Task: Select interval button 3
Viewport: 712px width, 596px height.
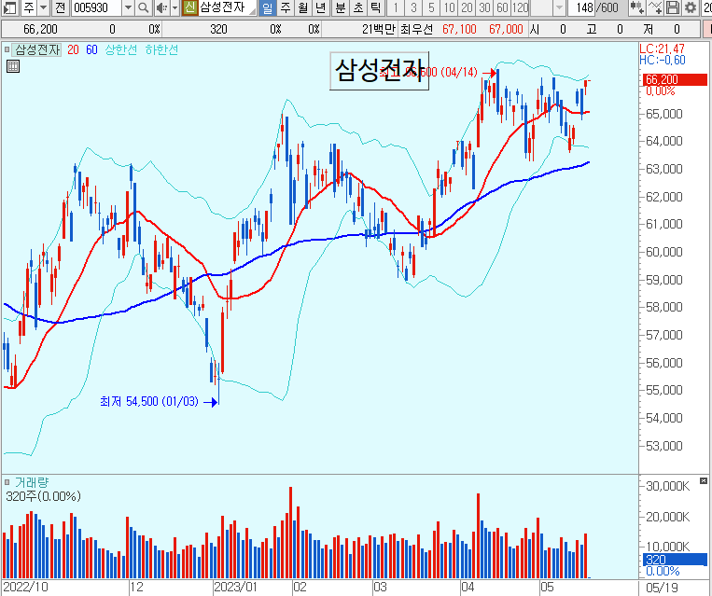Action: point(413,7)
